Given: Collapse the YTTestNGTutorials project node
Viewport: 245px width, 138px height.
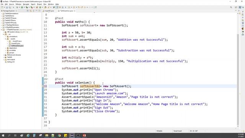Looking at the screenshot, I should tap(2, 30).
